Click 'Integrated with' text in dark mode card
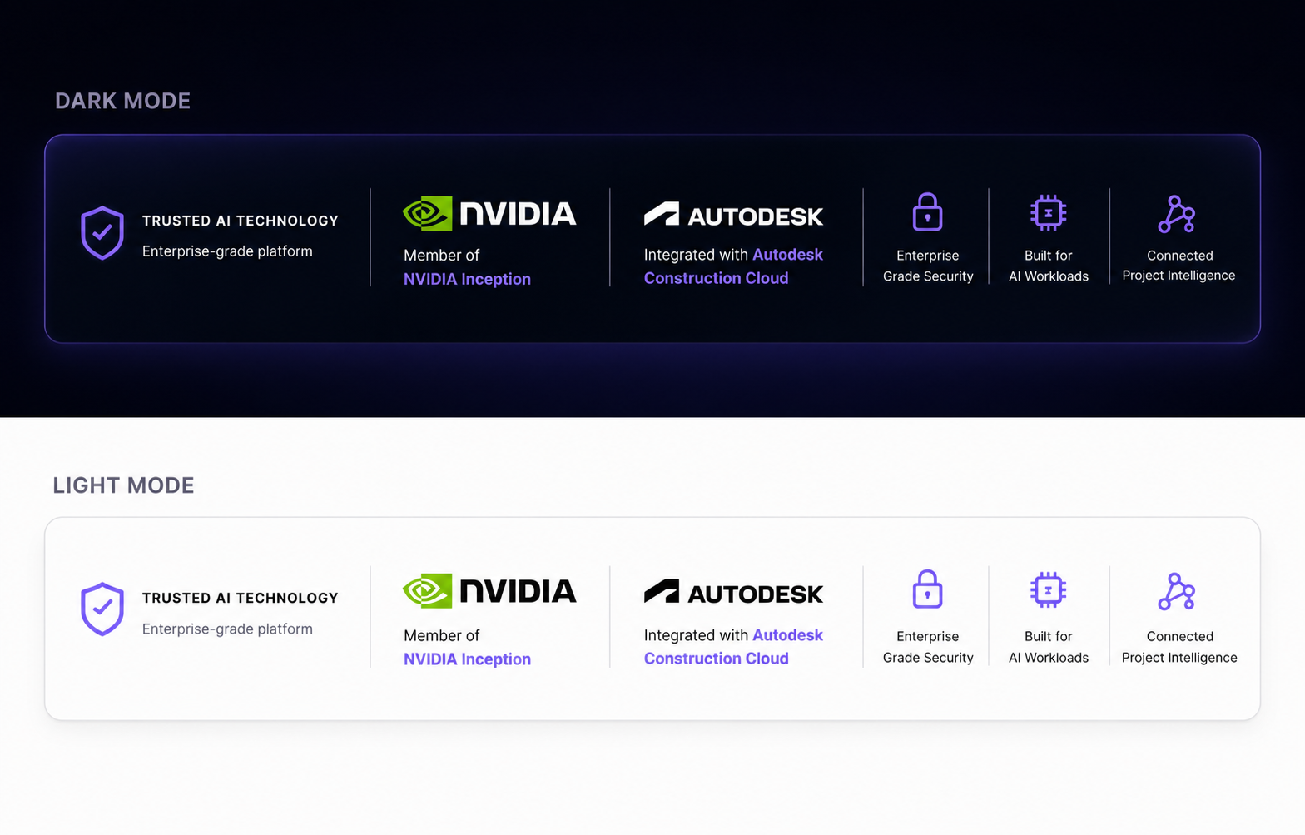1305x835 pixels. point(696,255)
